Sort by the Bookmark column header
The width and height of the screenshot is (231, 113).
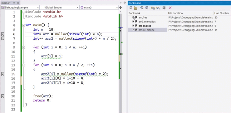click(x=147, y=13)
